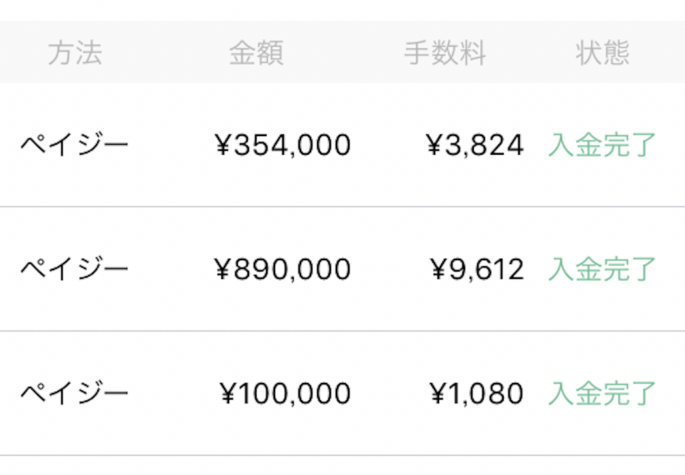Image resolution: width=685 pixels, height=475 pixels.
Task: Click the 手数料 column header
Action: click(444, 53)
